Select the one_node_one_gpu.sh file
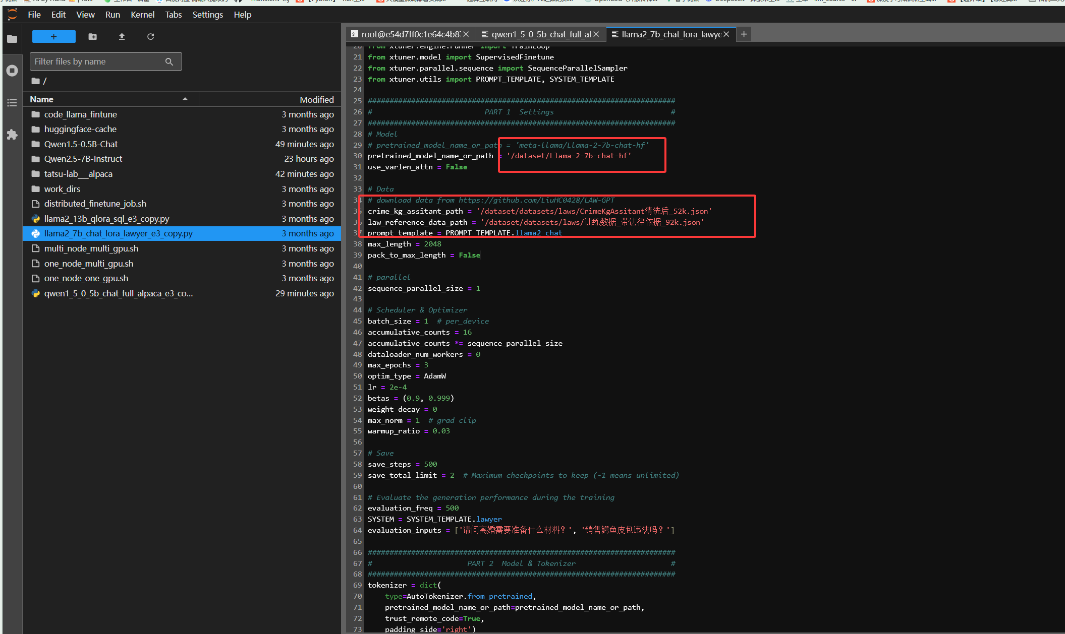 (x=86, y=278)
